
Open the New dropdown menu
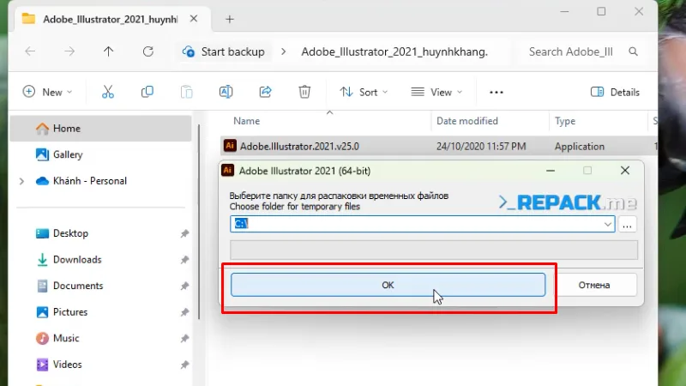[x=47, y=92]
